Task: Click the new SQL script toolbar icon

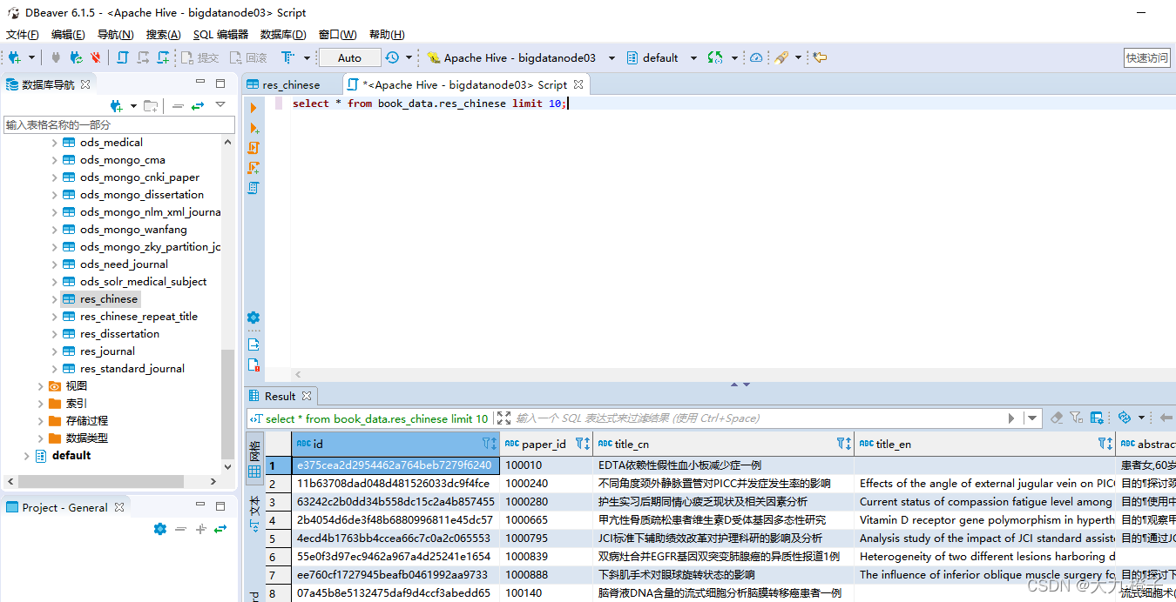Action: pos(163,57)
